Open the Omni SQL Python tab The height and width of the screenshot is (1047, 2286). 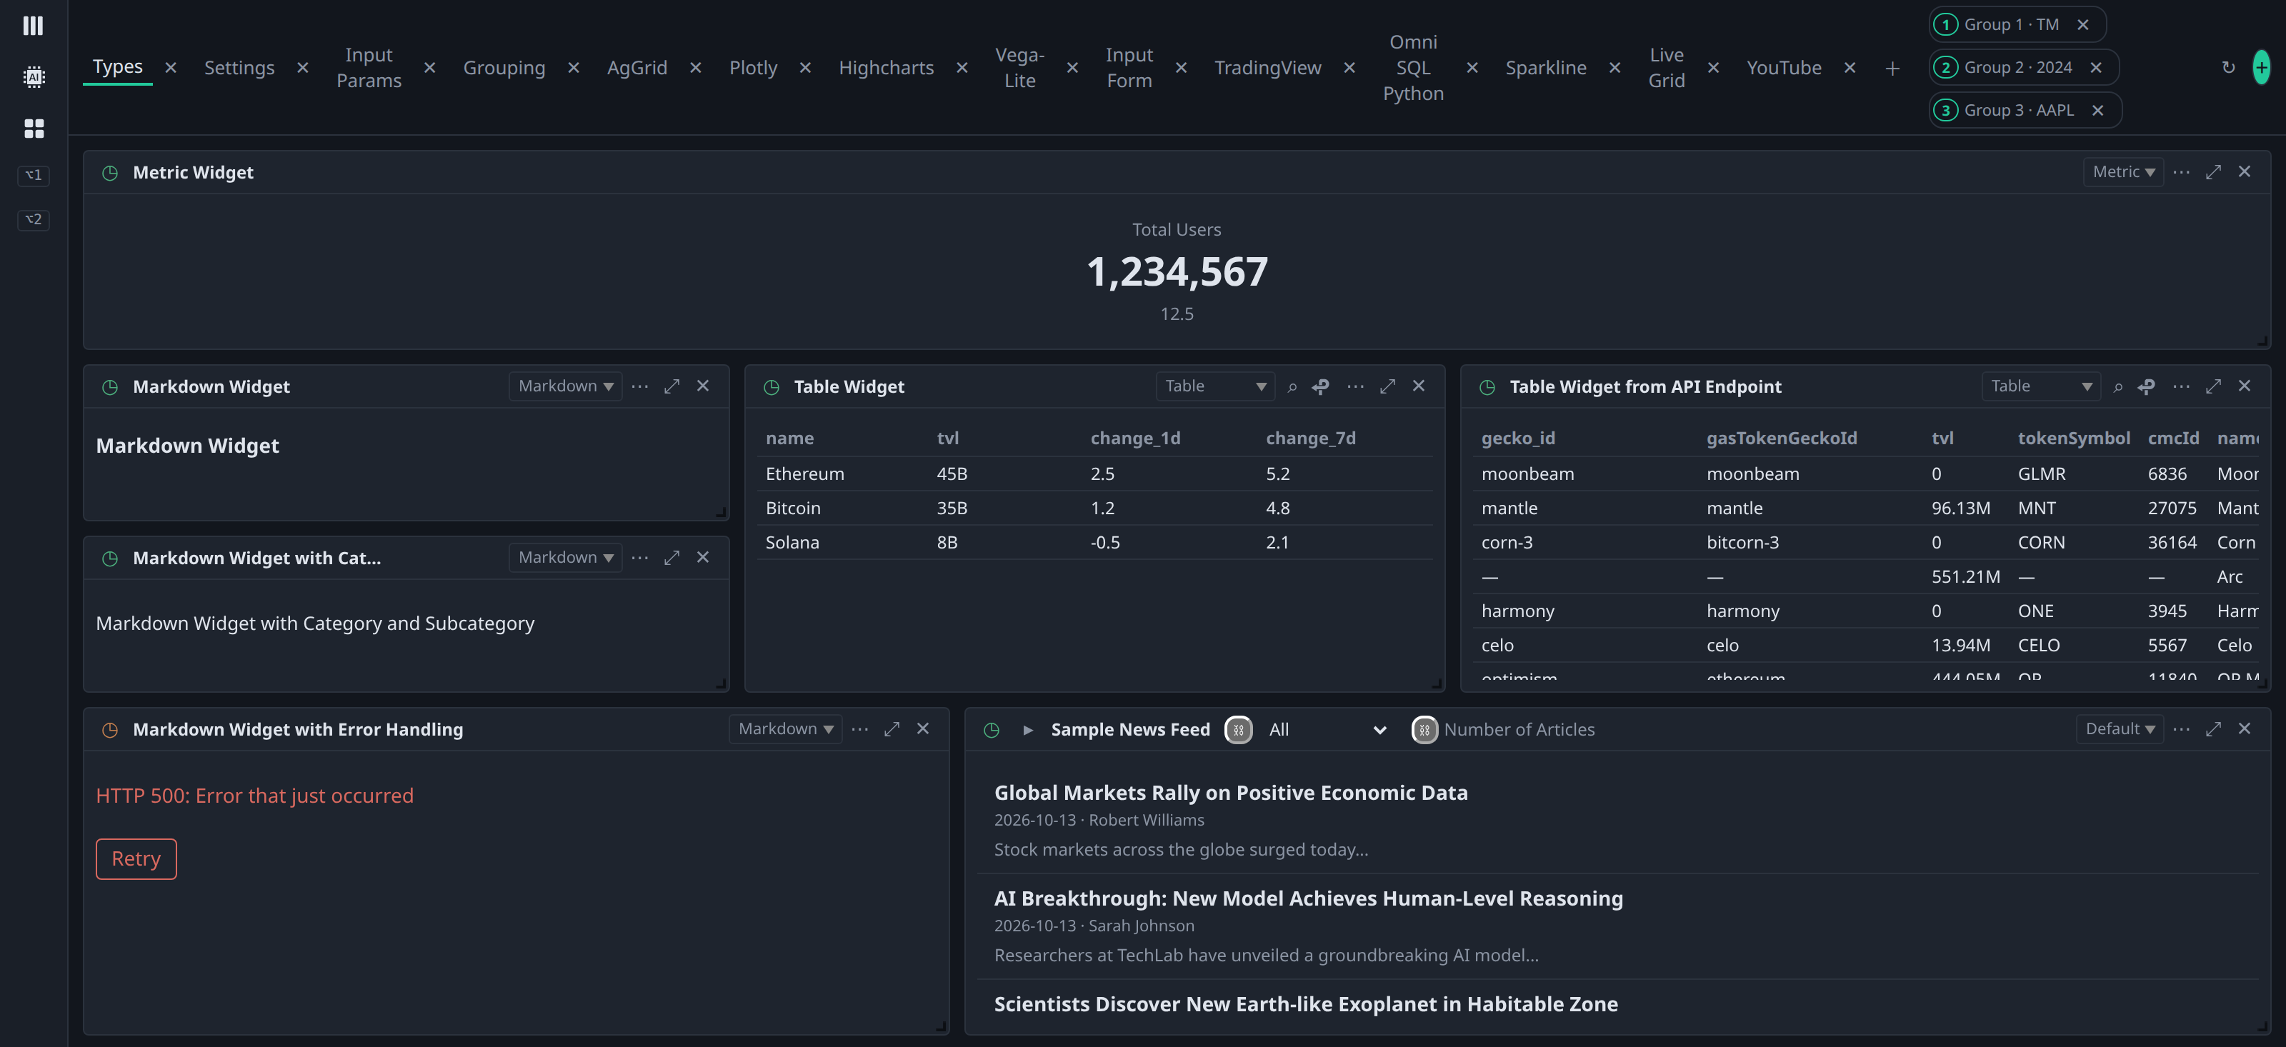pyautogui.click(x=1413, y=69)
